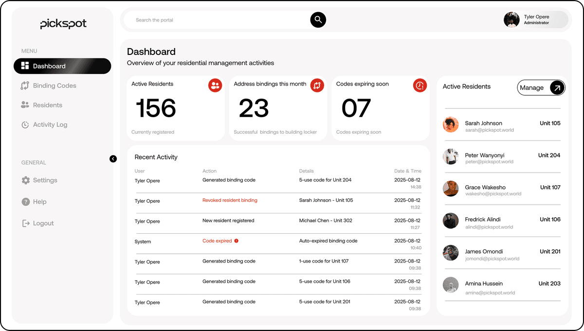Click the 23 address bindings count
The width and height of the screenshot is (584, 331).
pos(254,108)
